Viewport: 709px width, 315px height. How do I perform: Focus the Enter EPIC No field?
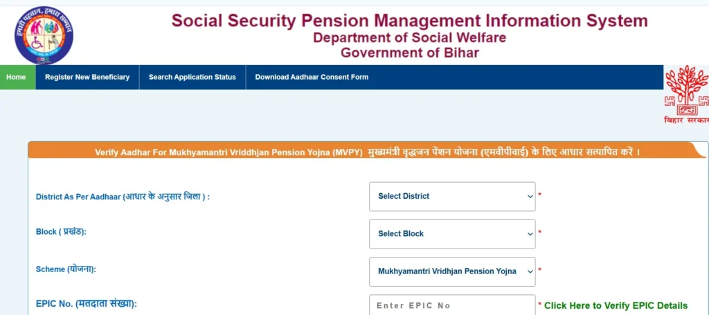pos(452,305)
